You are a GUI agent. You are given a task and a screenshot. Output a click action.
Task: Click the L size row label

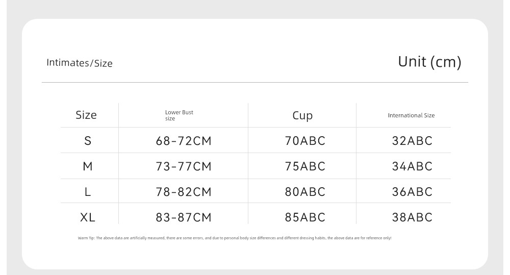click(x=88, y=192)
